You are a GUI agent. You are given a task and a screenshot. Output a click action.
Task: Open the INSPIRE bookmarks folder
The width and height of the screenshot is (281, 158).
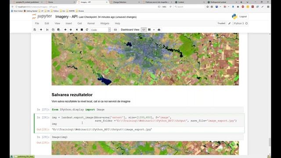(x=70, y=11)
